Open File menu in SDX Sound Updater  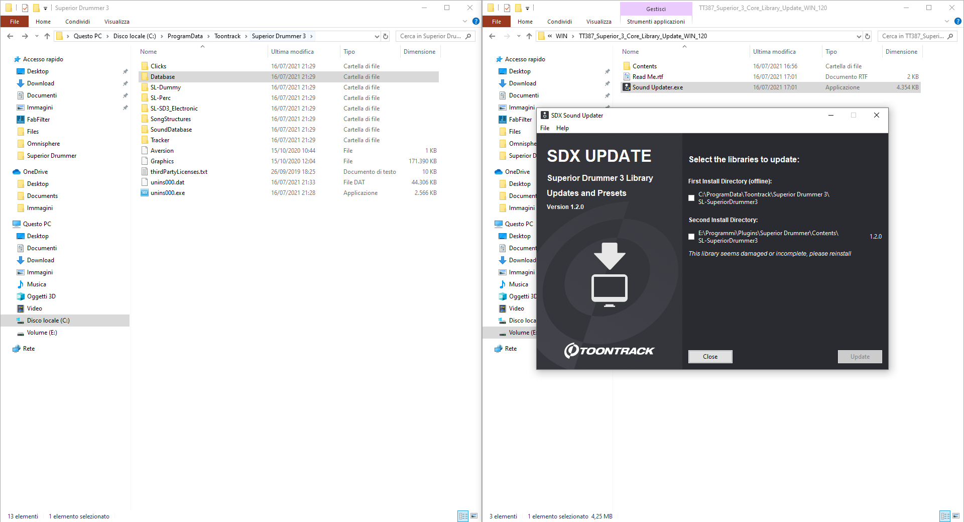(x=545, y=128)
